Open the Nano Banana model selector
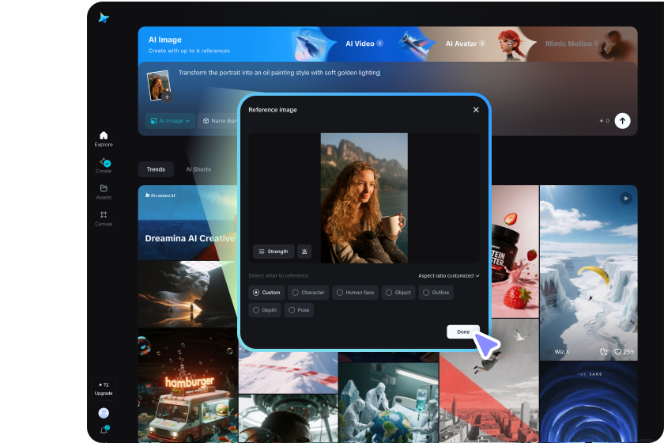The height and width of the screenshot is (443, 664). [x=219, y=121]
